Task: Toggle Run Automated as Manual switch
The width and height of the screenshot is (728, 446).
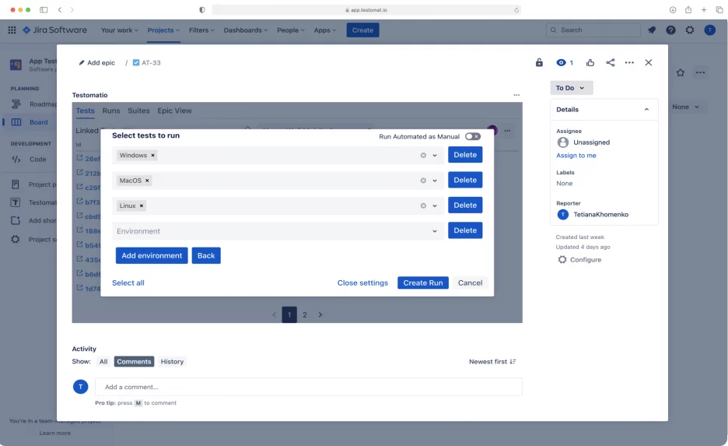Action: pyautogui.click(x=472, y=137)
